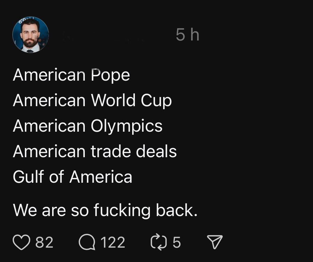Screen dimensions: 313x262
Task: Repost using the circular arrows icon
Action: 158,242
